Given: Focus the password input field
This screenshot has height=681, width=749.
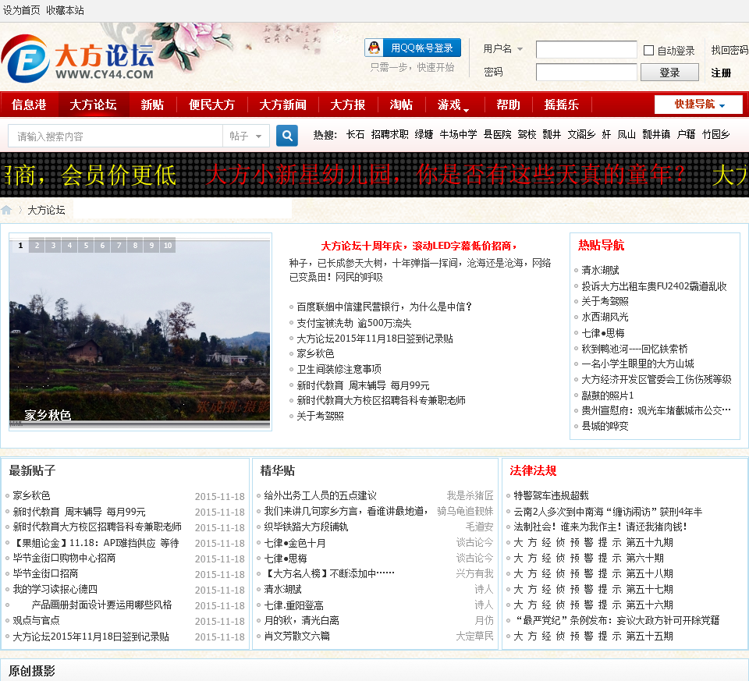Looking at the screenshot, I should click(x=586, y=72).
